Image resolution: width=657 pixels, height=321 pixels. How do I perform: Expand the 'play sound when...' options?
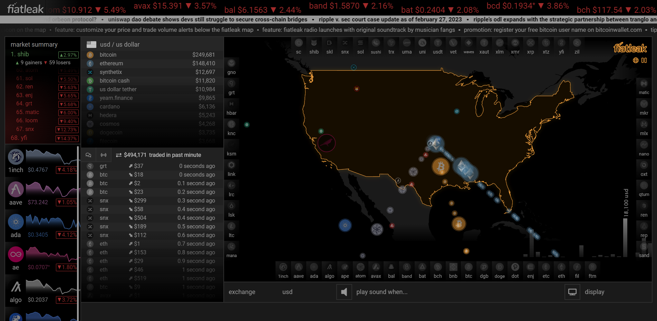382,292
